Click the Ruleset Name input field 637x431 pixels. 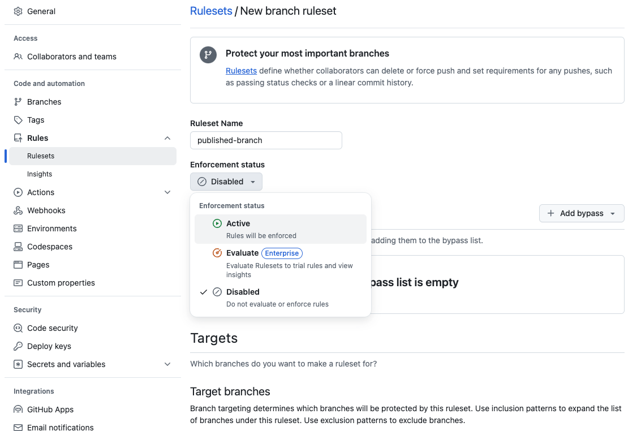click(266, 140)
